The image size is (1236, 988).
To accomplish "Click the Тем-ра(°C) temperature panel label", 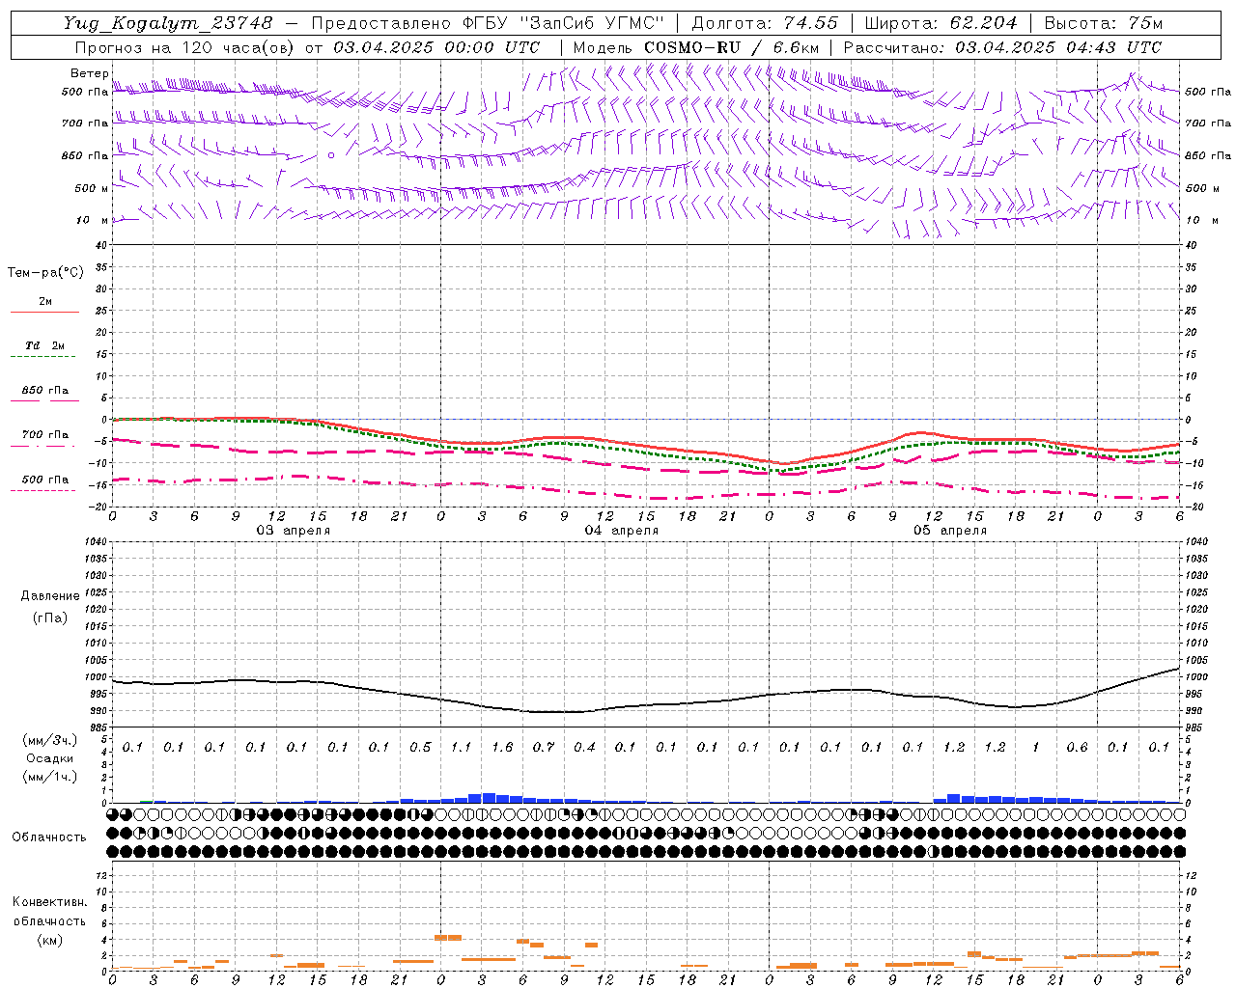I will coord(45,273).
